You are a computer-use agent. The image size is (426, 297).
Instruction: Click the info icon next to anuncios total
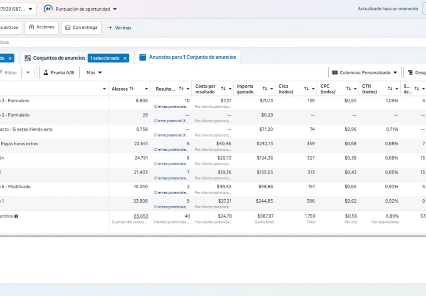[16, 216]
